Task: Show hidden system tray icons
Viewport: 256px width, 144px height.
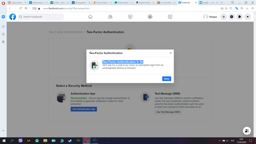Action: [x=220, y=140]
